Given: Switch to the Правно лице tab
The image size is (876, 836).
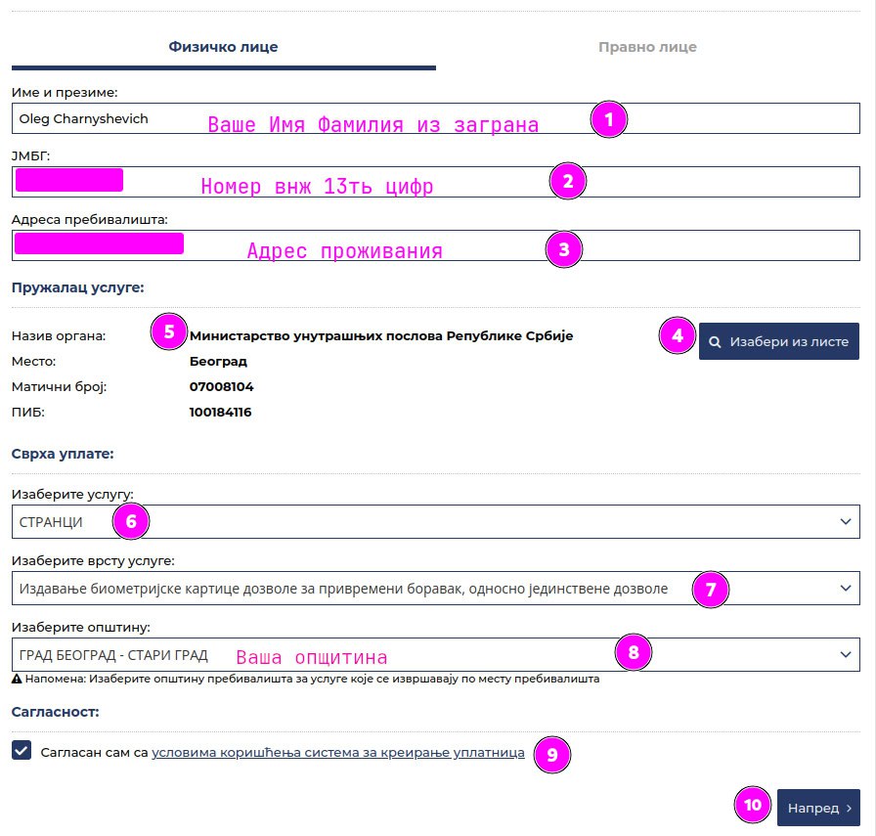Looking at the screenshot, I should pyautogui.click(x=647, y=47).
